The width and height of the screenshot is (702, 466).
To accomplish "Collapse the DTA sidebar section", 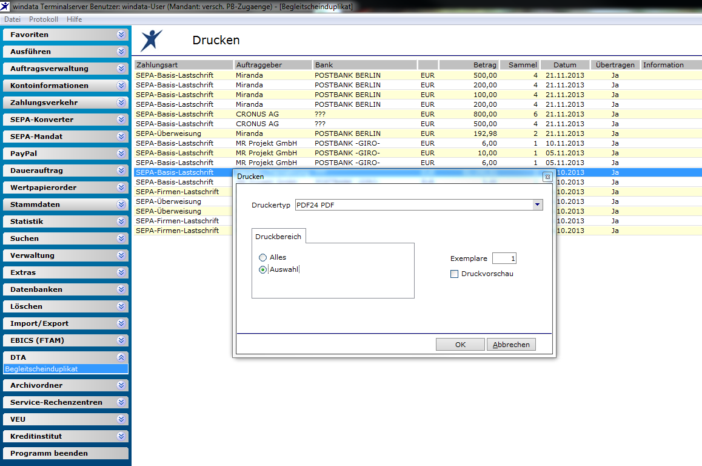I will 66,357.
